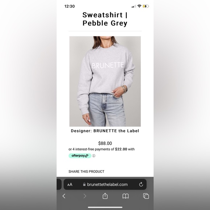This screenshot has width=210, height=210.
Task: Tap the Safari forward arrow
Action: tap(85, 196)
